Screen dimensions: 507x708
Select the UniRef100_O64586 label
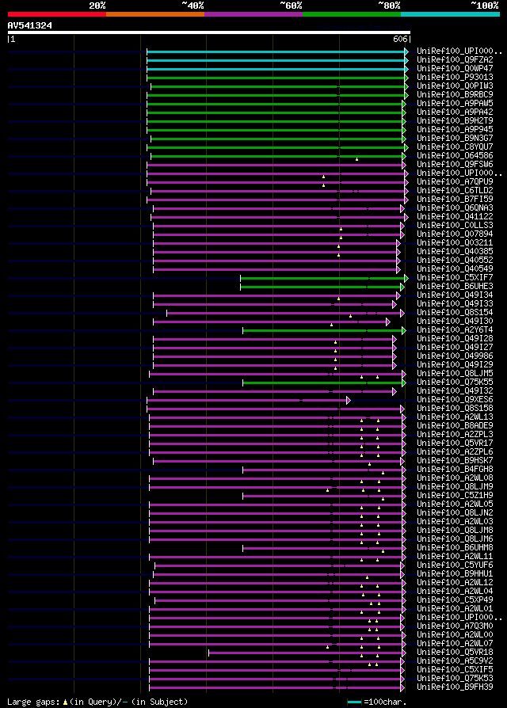pyautogui.click(x=455, y=155)
